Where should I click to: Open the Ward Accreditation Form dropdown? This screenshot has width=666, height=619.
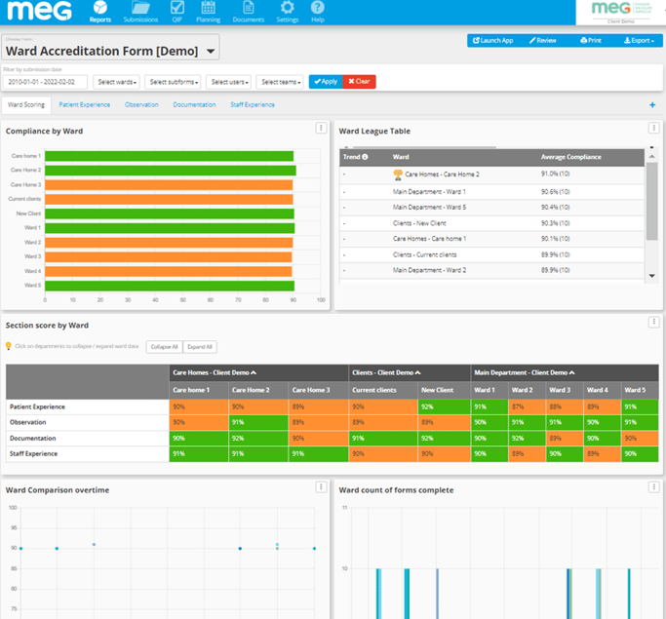click(x=110, y=47)
